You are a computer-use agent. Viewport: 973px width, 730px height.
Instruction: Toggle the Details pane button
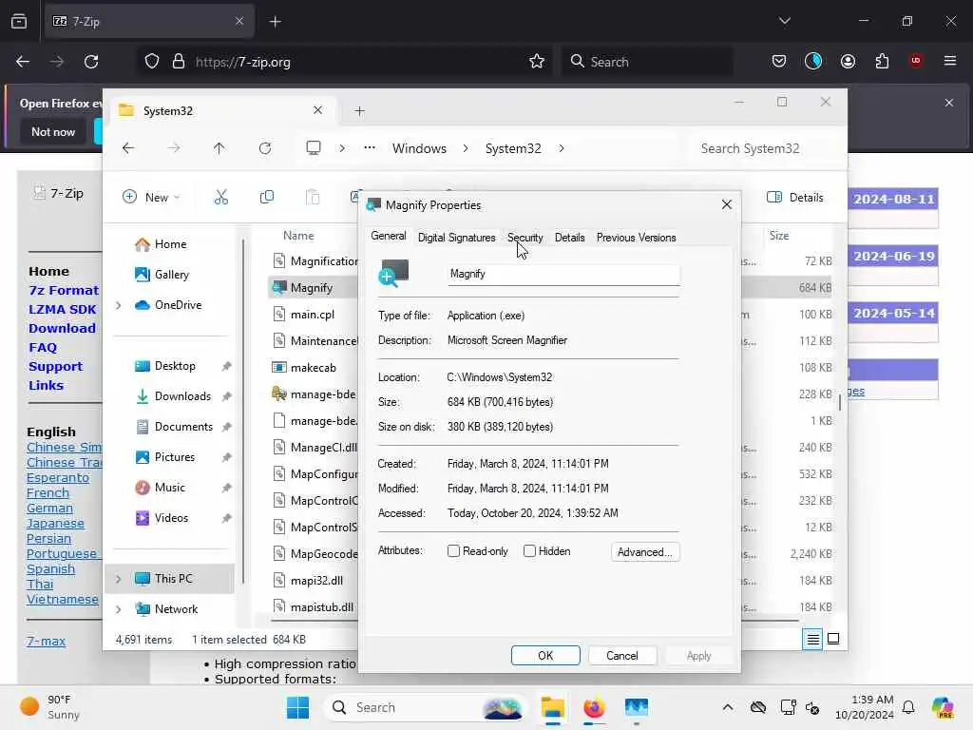pyautogui.click(x=795, y=198)
